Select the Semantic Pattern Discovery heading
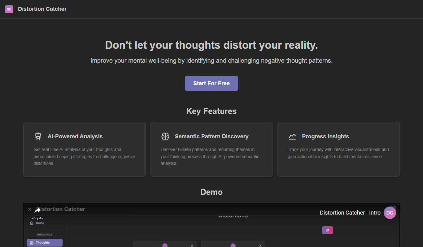The image size is (423, 247). pyautogui.click(x=211, y=136)
